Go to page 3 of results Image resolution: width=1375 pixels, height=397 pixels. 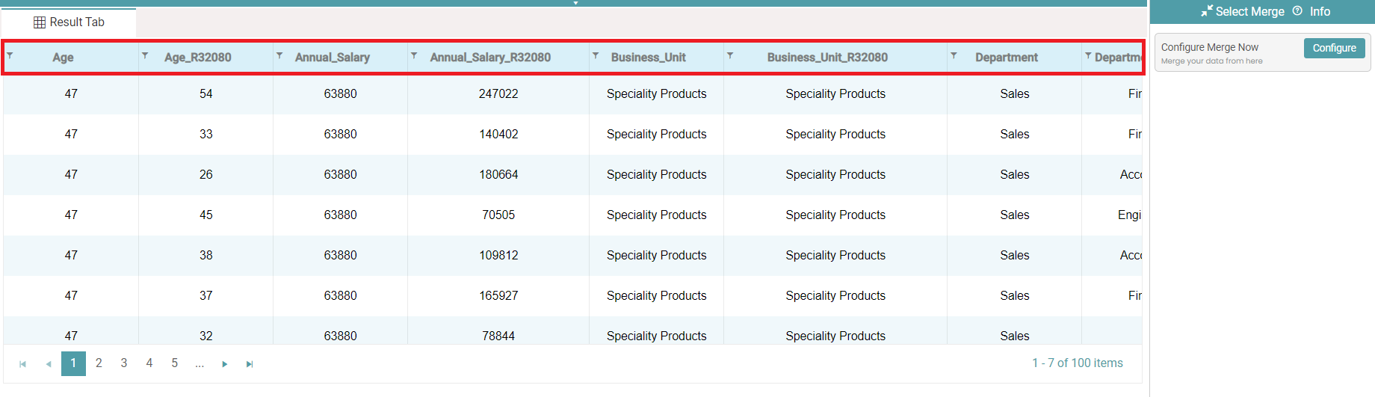click(124, 363)
